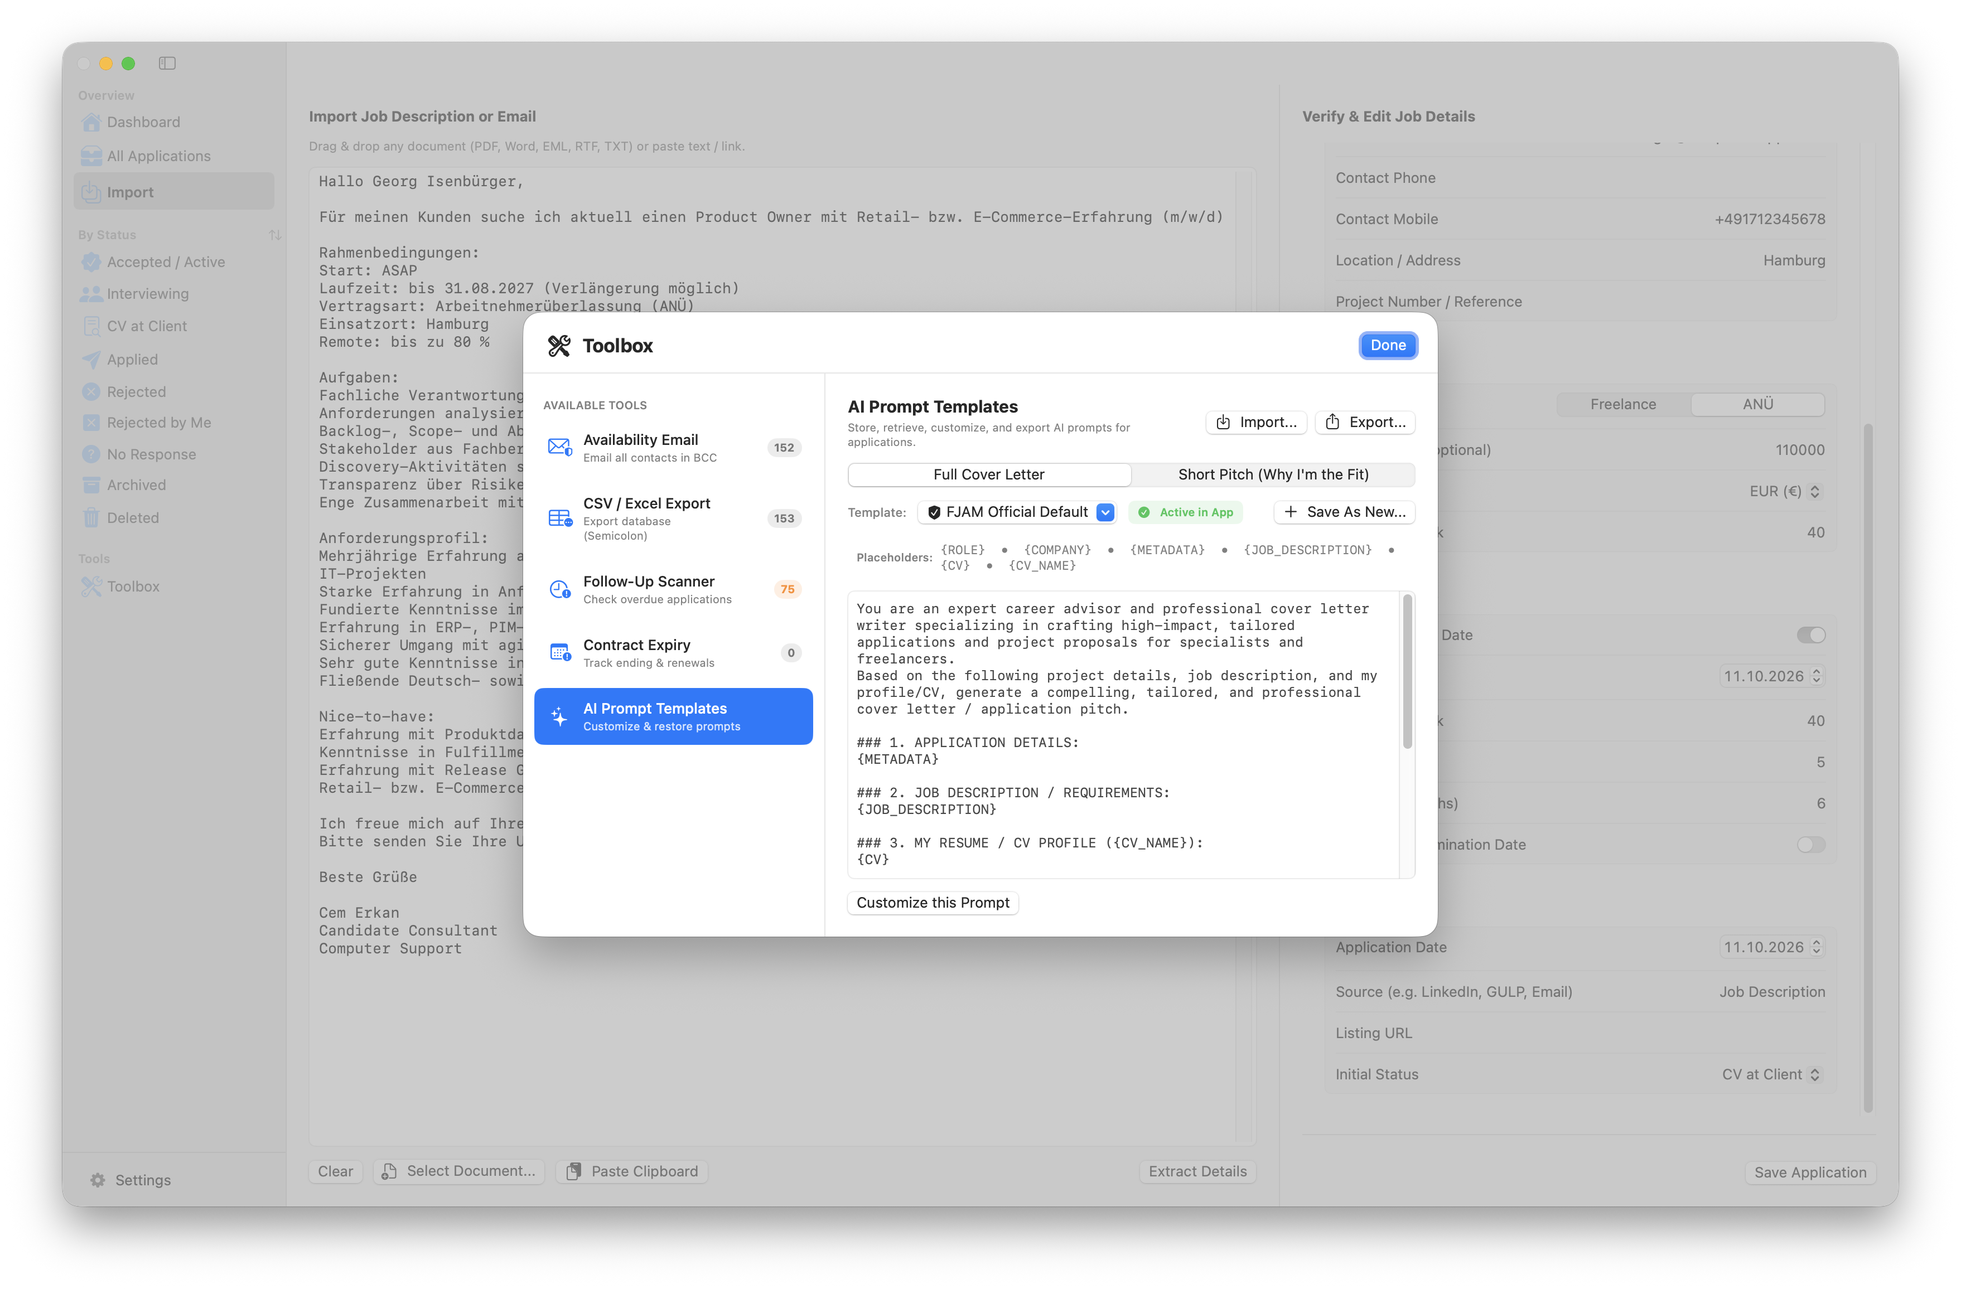
Task: Open the Contract Expiry tool
Action: [673, 652]
